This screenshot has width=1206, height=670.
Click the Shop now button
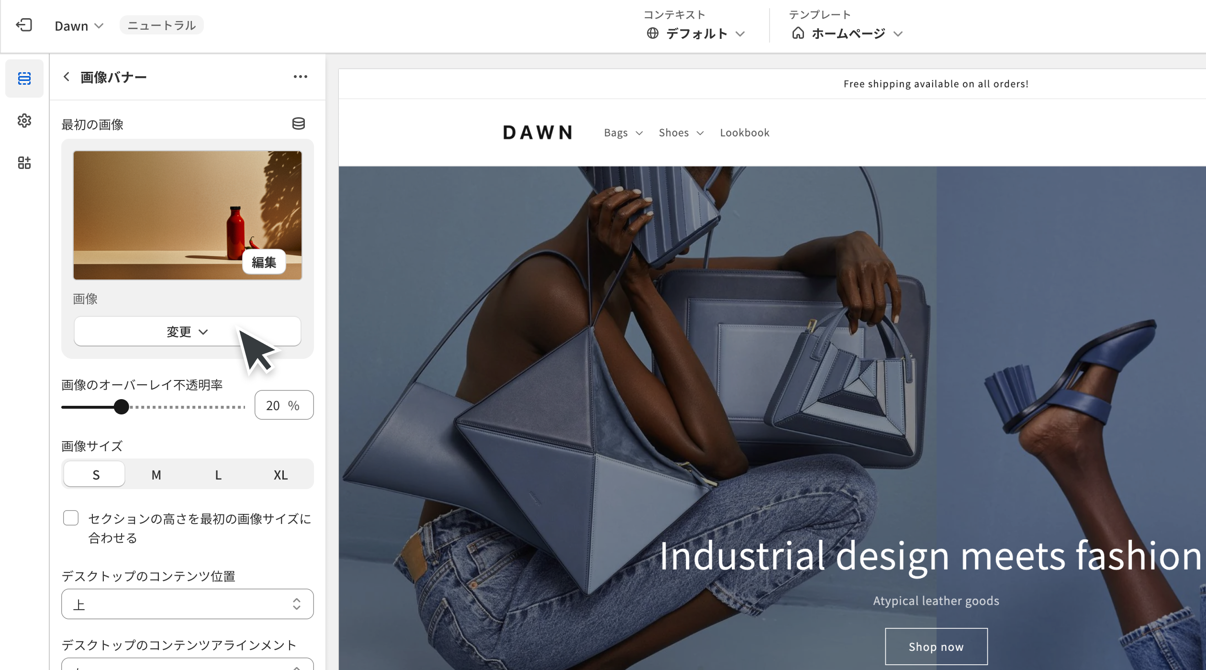(x=936, y=645)
